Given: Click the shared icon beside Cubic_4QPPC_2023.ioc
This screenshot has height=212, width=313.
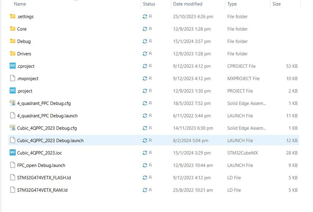Looking at the screenshot, I should (149, 153).
